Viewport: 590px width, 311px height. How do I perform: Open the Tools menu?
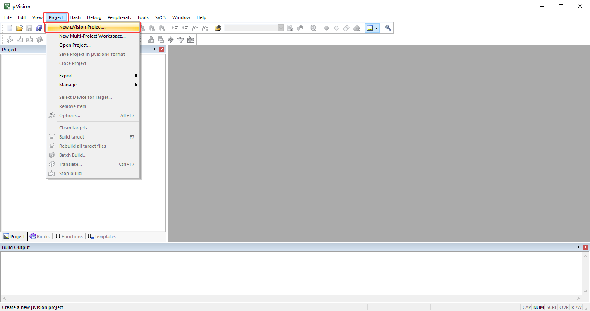[x=143, y=17]
